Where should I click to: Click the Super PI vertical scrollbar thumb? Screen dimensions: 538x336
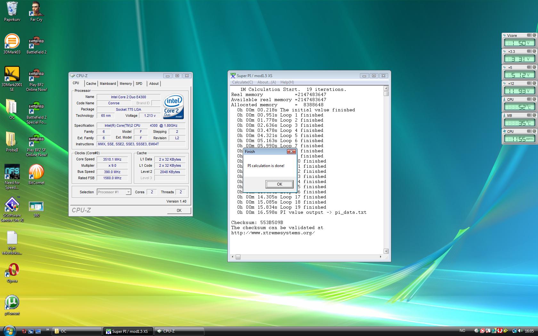point(386,93)
